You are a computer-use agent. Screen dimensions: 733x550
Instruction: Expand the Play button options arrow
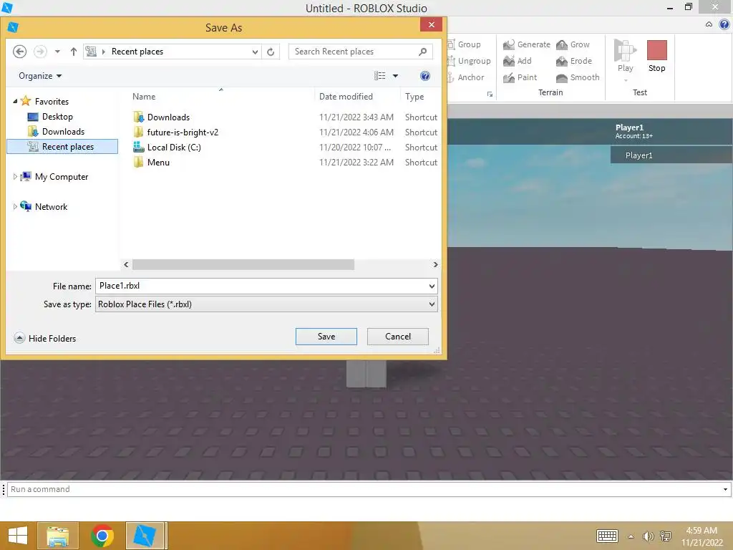coord(626,80)
